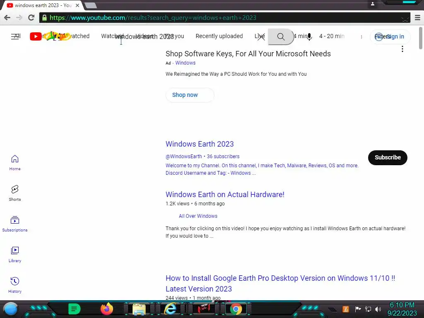Click the taskbar clock showing 6:10 PM

402,309
